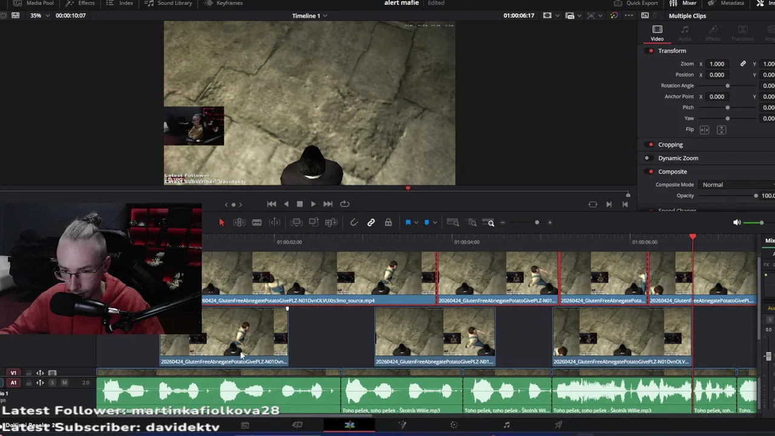Expand the Dynamic Zoom section header
Viewport: 775px width, 436px height.
point(678,158)
